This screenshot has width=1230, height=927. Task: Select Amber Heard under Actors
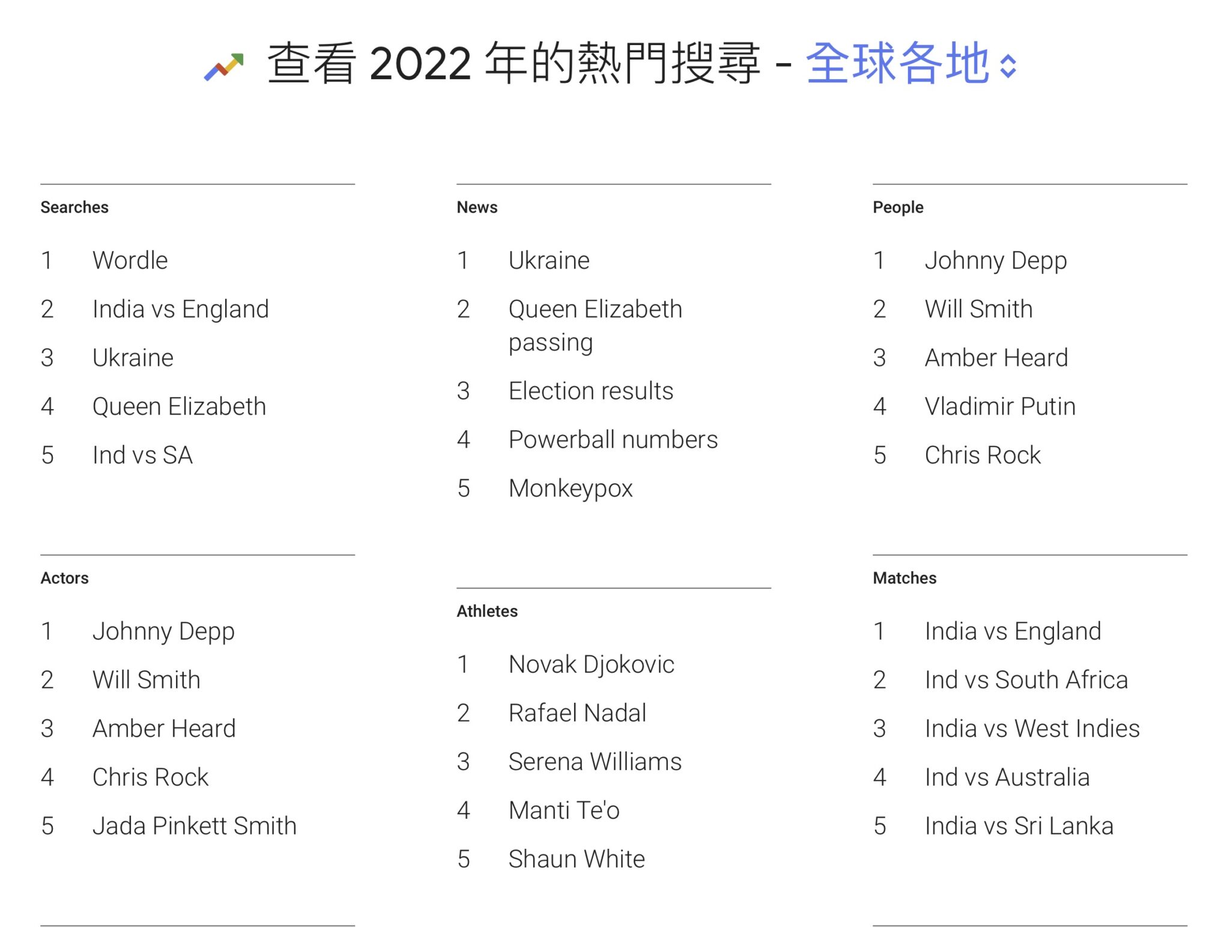(163, 729)
